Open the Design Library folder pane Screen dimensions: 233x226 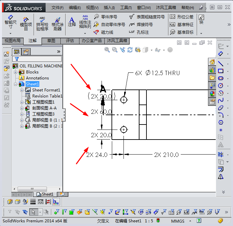point(212,78)
